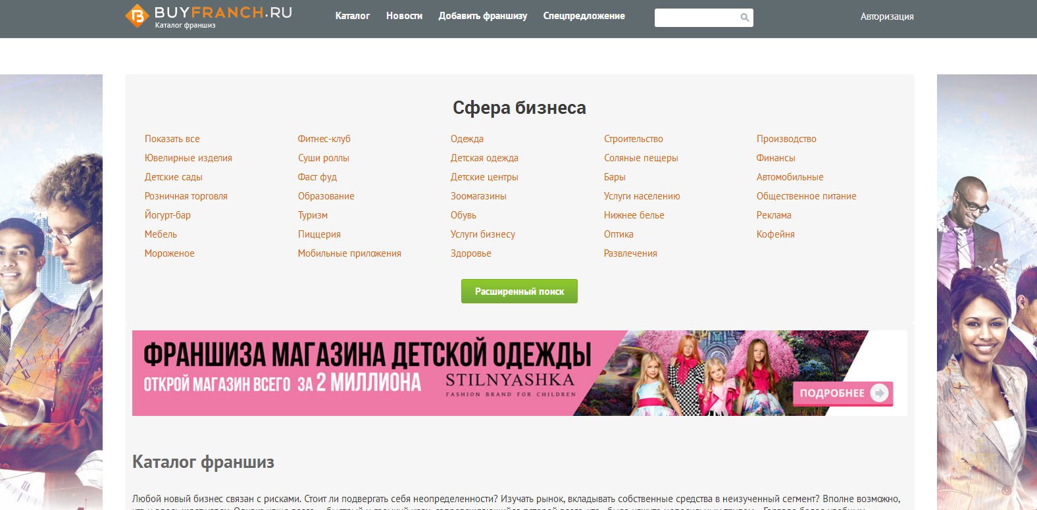Open the Обувь category
Image resolution: width=1037 pixels, height=510 pixels.
coord(463,215)
